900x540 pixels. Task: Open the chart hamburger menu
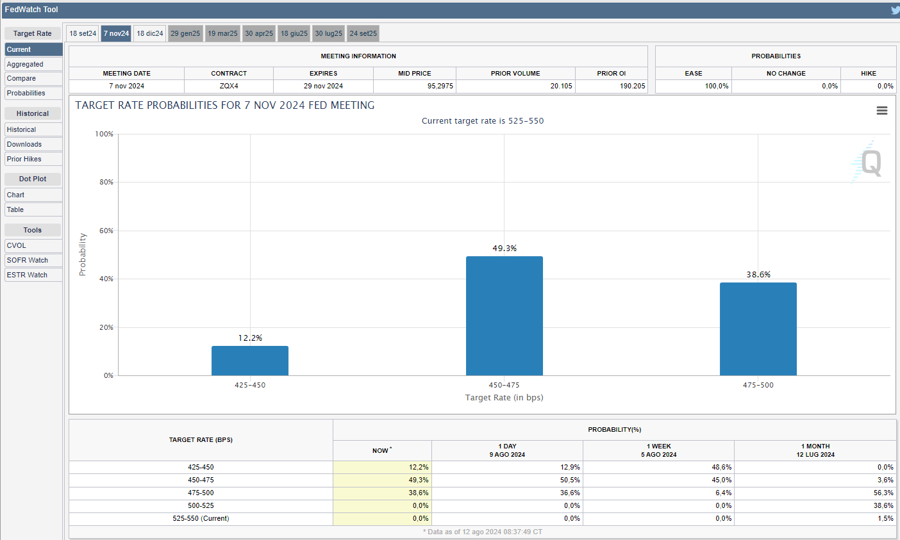coord(882,111)
